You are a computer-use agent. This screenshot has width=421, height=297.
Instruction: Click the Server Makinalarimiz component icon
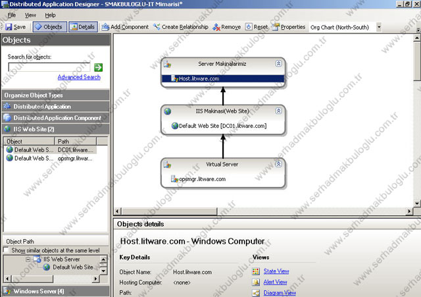168,64
